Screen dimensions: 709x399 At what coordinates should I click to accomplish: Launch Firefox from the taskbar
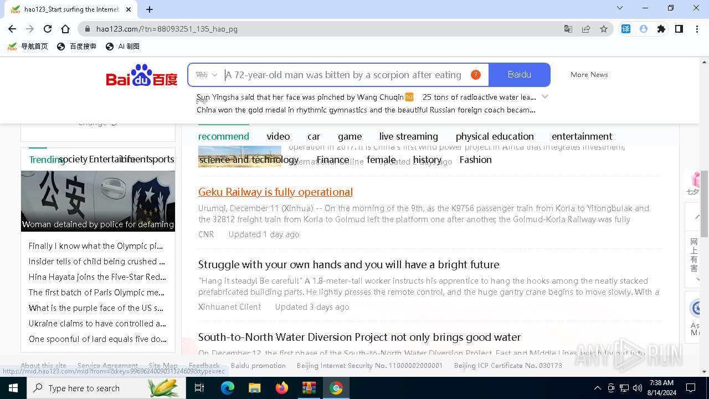coord(282,388)
